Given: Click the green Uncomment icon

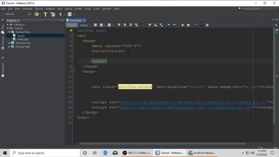Looking at the screenshot, I should point(196,25).
